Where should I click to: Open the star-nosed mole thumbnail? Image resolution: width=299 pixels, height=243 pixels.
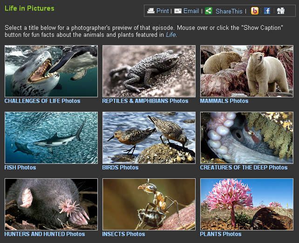click(x=51, y=204)
